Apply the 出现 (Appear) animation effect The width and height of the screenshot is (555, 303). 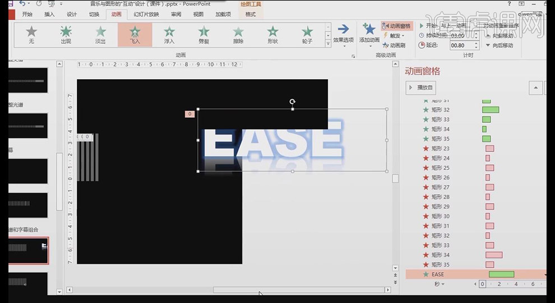(x=66, y=34)
